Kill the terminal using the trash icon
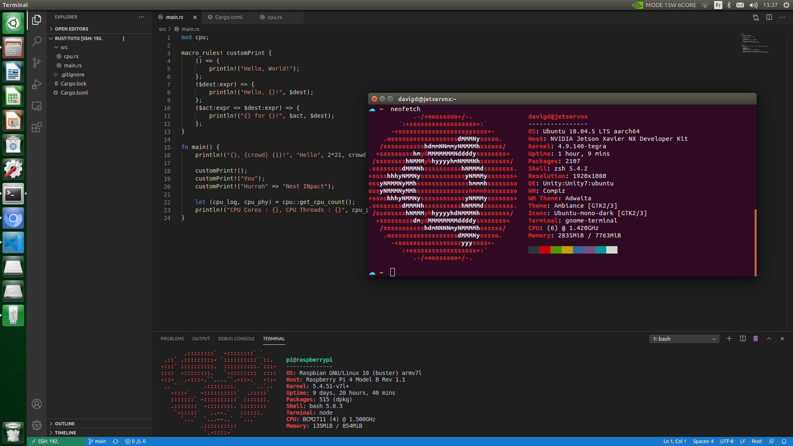793x446 pixels. click(x=756, y=339)
